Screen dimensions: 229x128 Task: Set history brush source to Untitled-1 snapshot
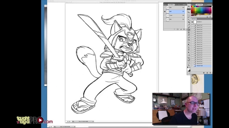192,22
